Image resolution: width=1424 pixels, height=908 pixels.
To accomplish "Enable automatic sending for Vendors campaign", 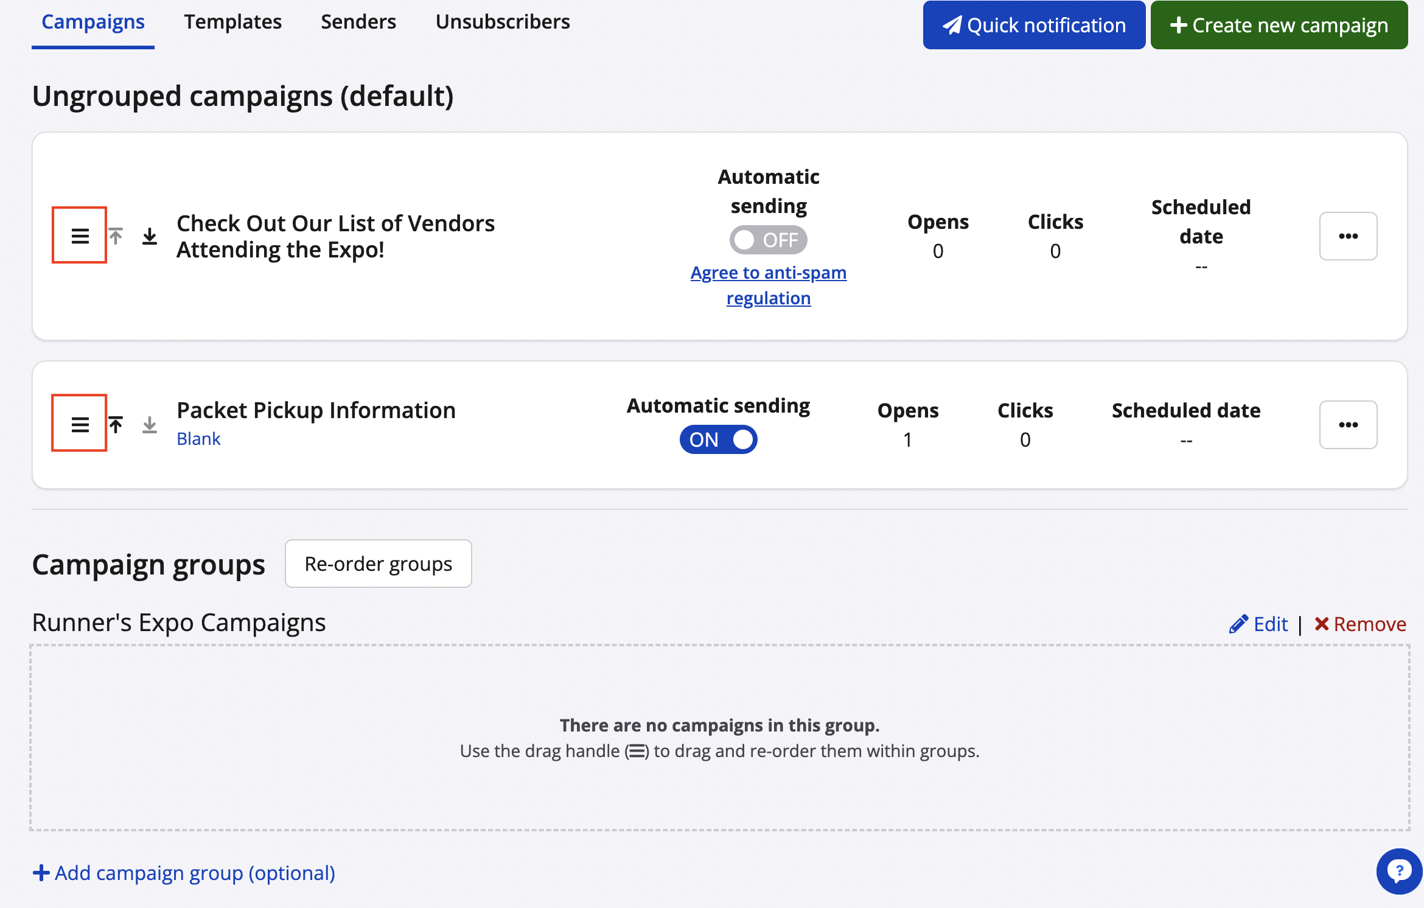I will [768, 240].
